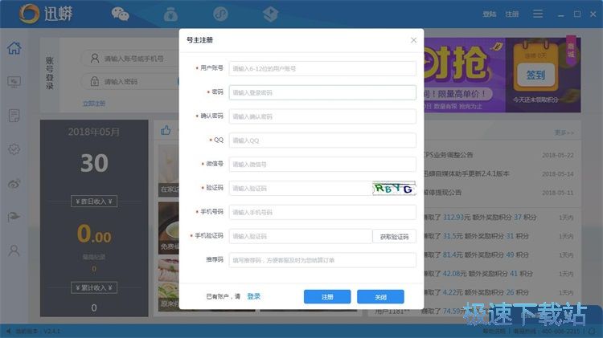Go to home via sidebar house icon
The image size is (603, 338).
14,48
